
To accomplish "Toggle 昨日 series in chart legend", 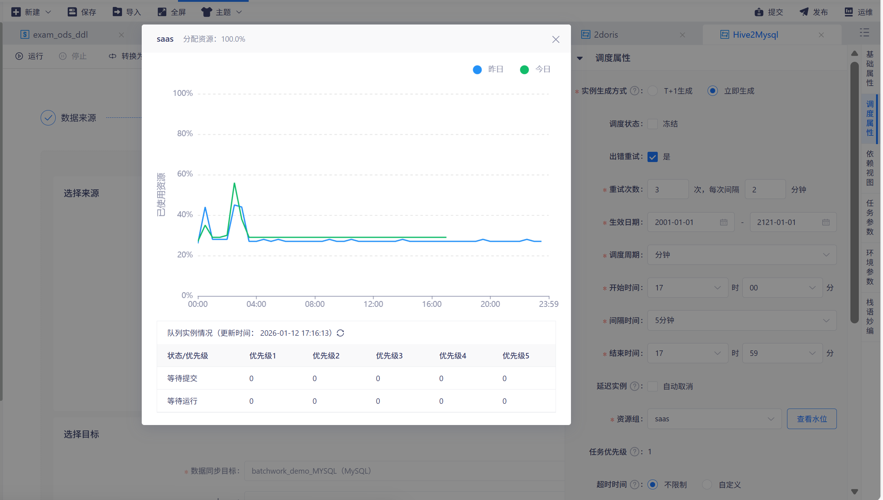I will pyautogui.click(x=488, y=69).
